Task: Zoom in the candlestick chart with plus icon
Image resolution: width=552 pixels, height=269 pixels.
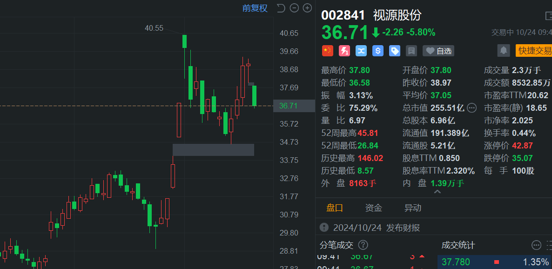Action: point(307,8)
